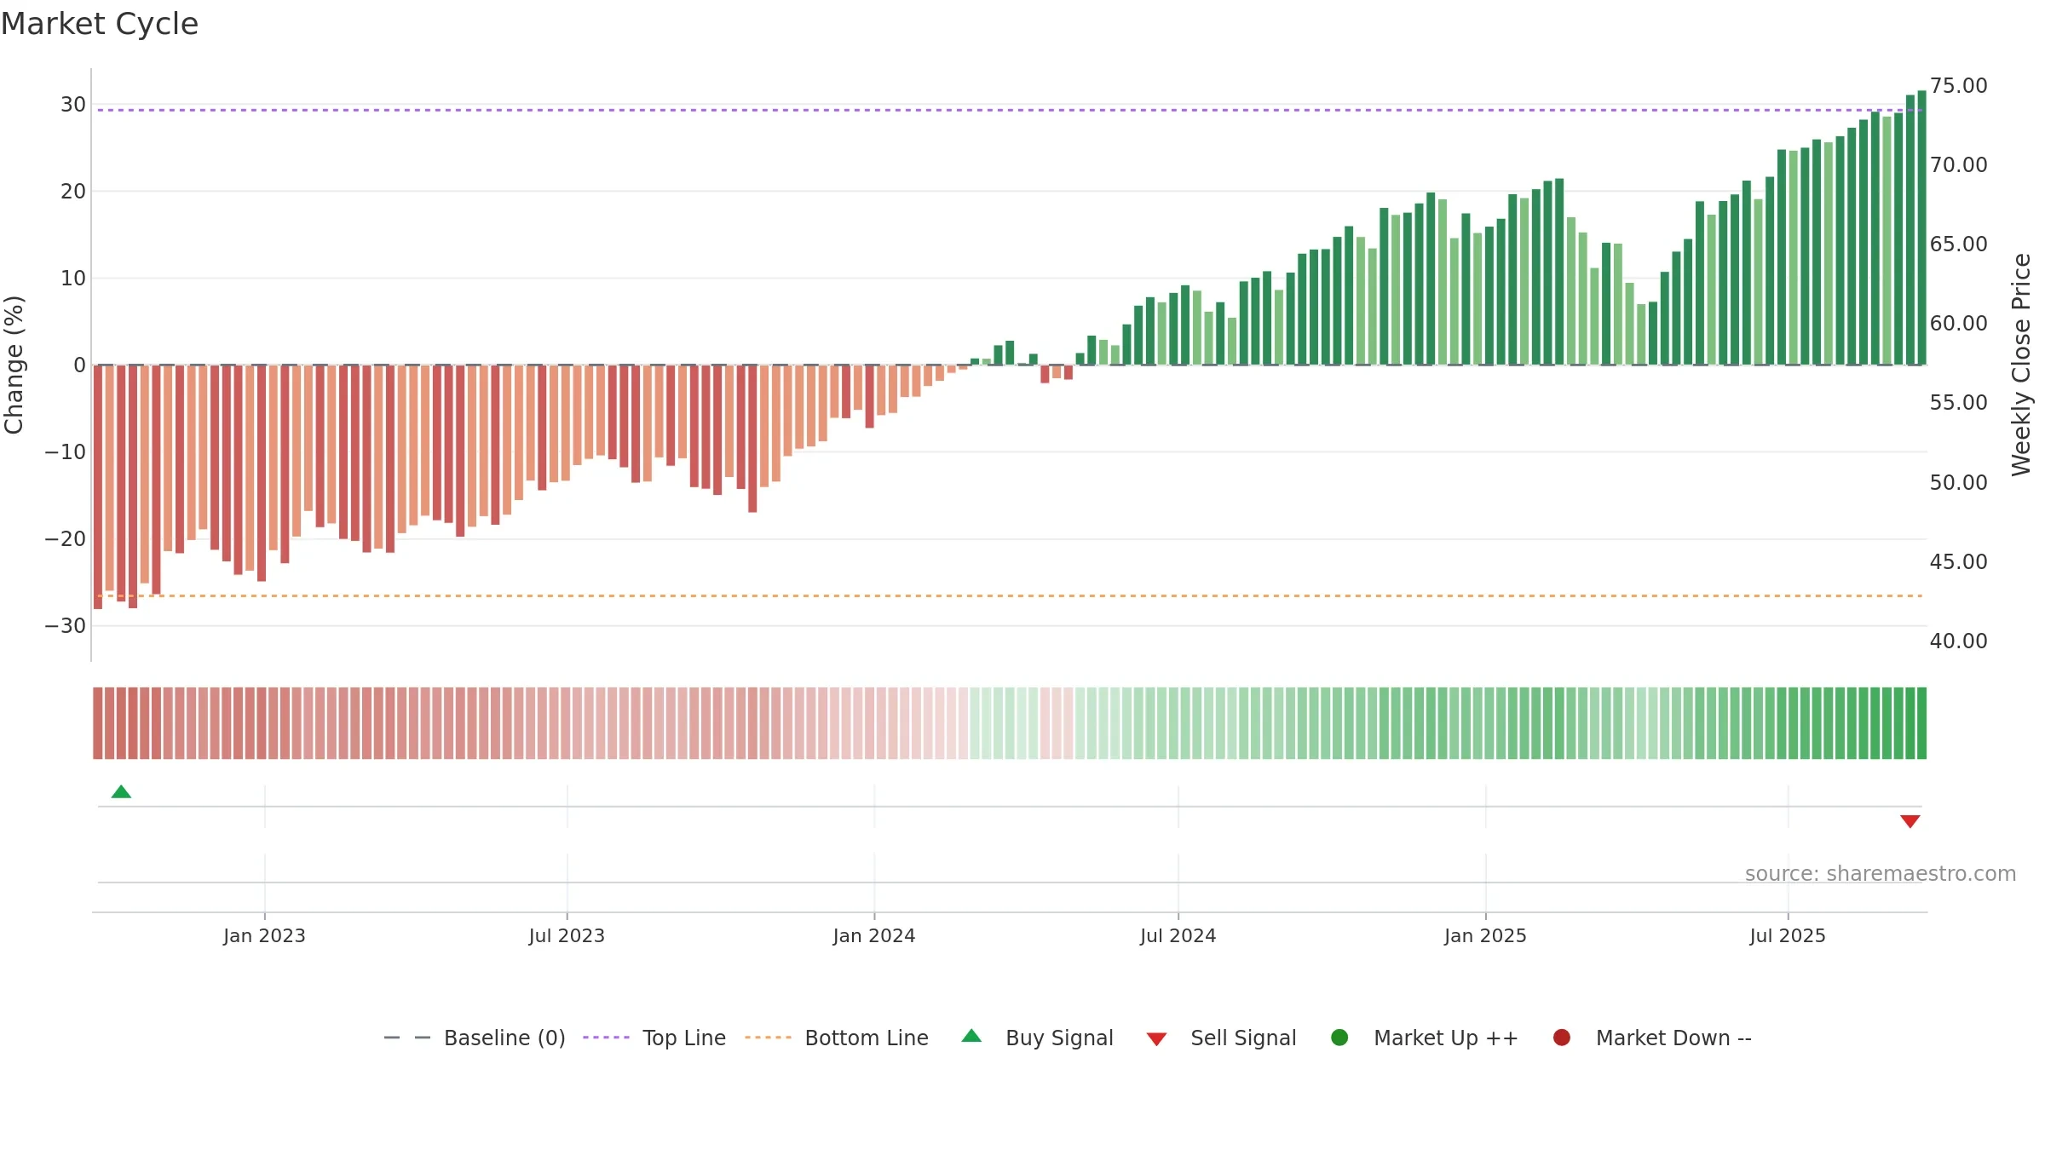This screenshot has height=1150, width=2045.
Task: Click the Weekly Close Price axis title
Action: click(2021, 365)
